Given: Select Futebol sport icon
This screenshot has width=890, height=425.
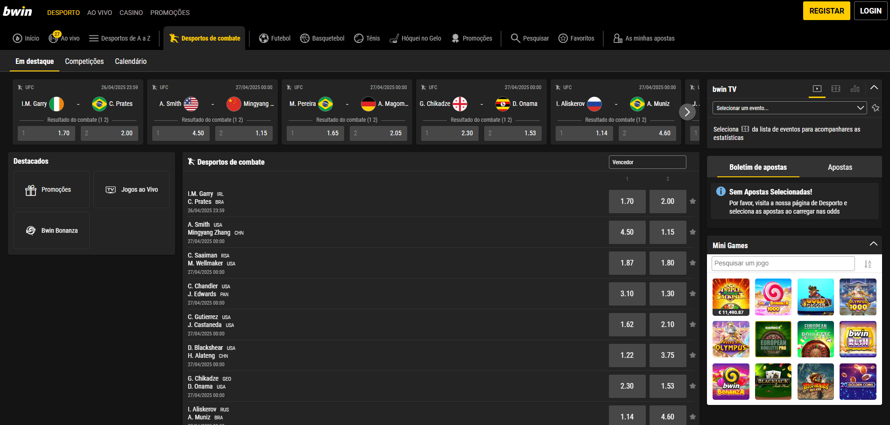Looking at the screenshot, I should pyautogui.click(x=264, y=38).
